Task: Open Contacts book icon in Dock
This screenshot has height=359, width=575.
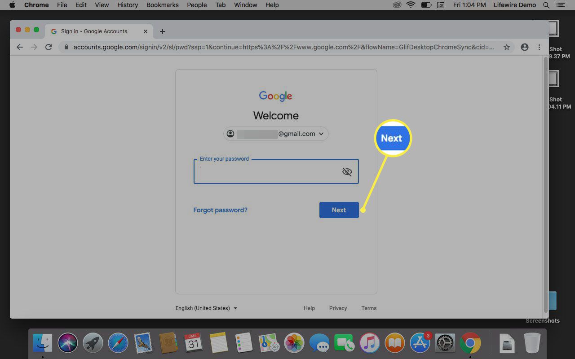Action: click(168, 343)
